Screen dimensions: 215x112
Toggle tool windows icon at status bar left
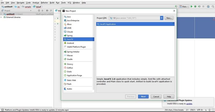click(x=2, y=110)
